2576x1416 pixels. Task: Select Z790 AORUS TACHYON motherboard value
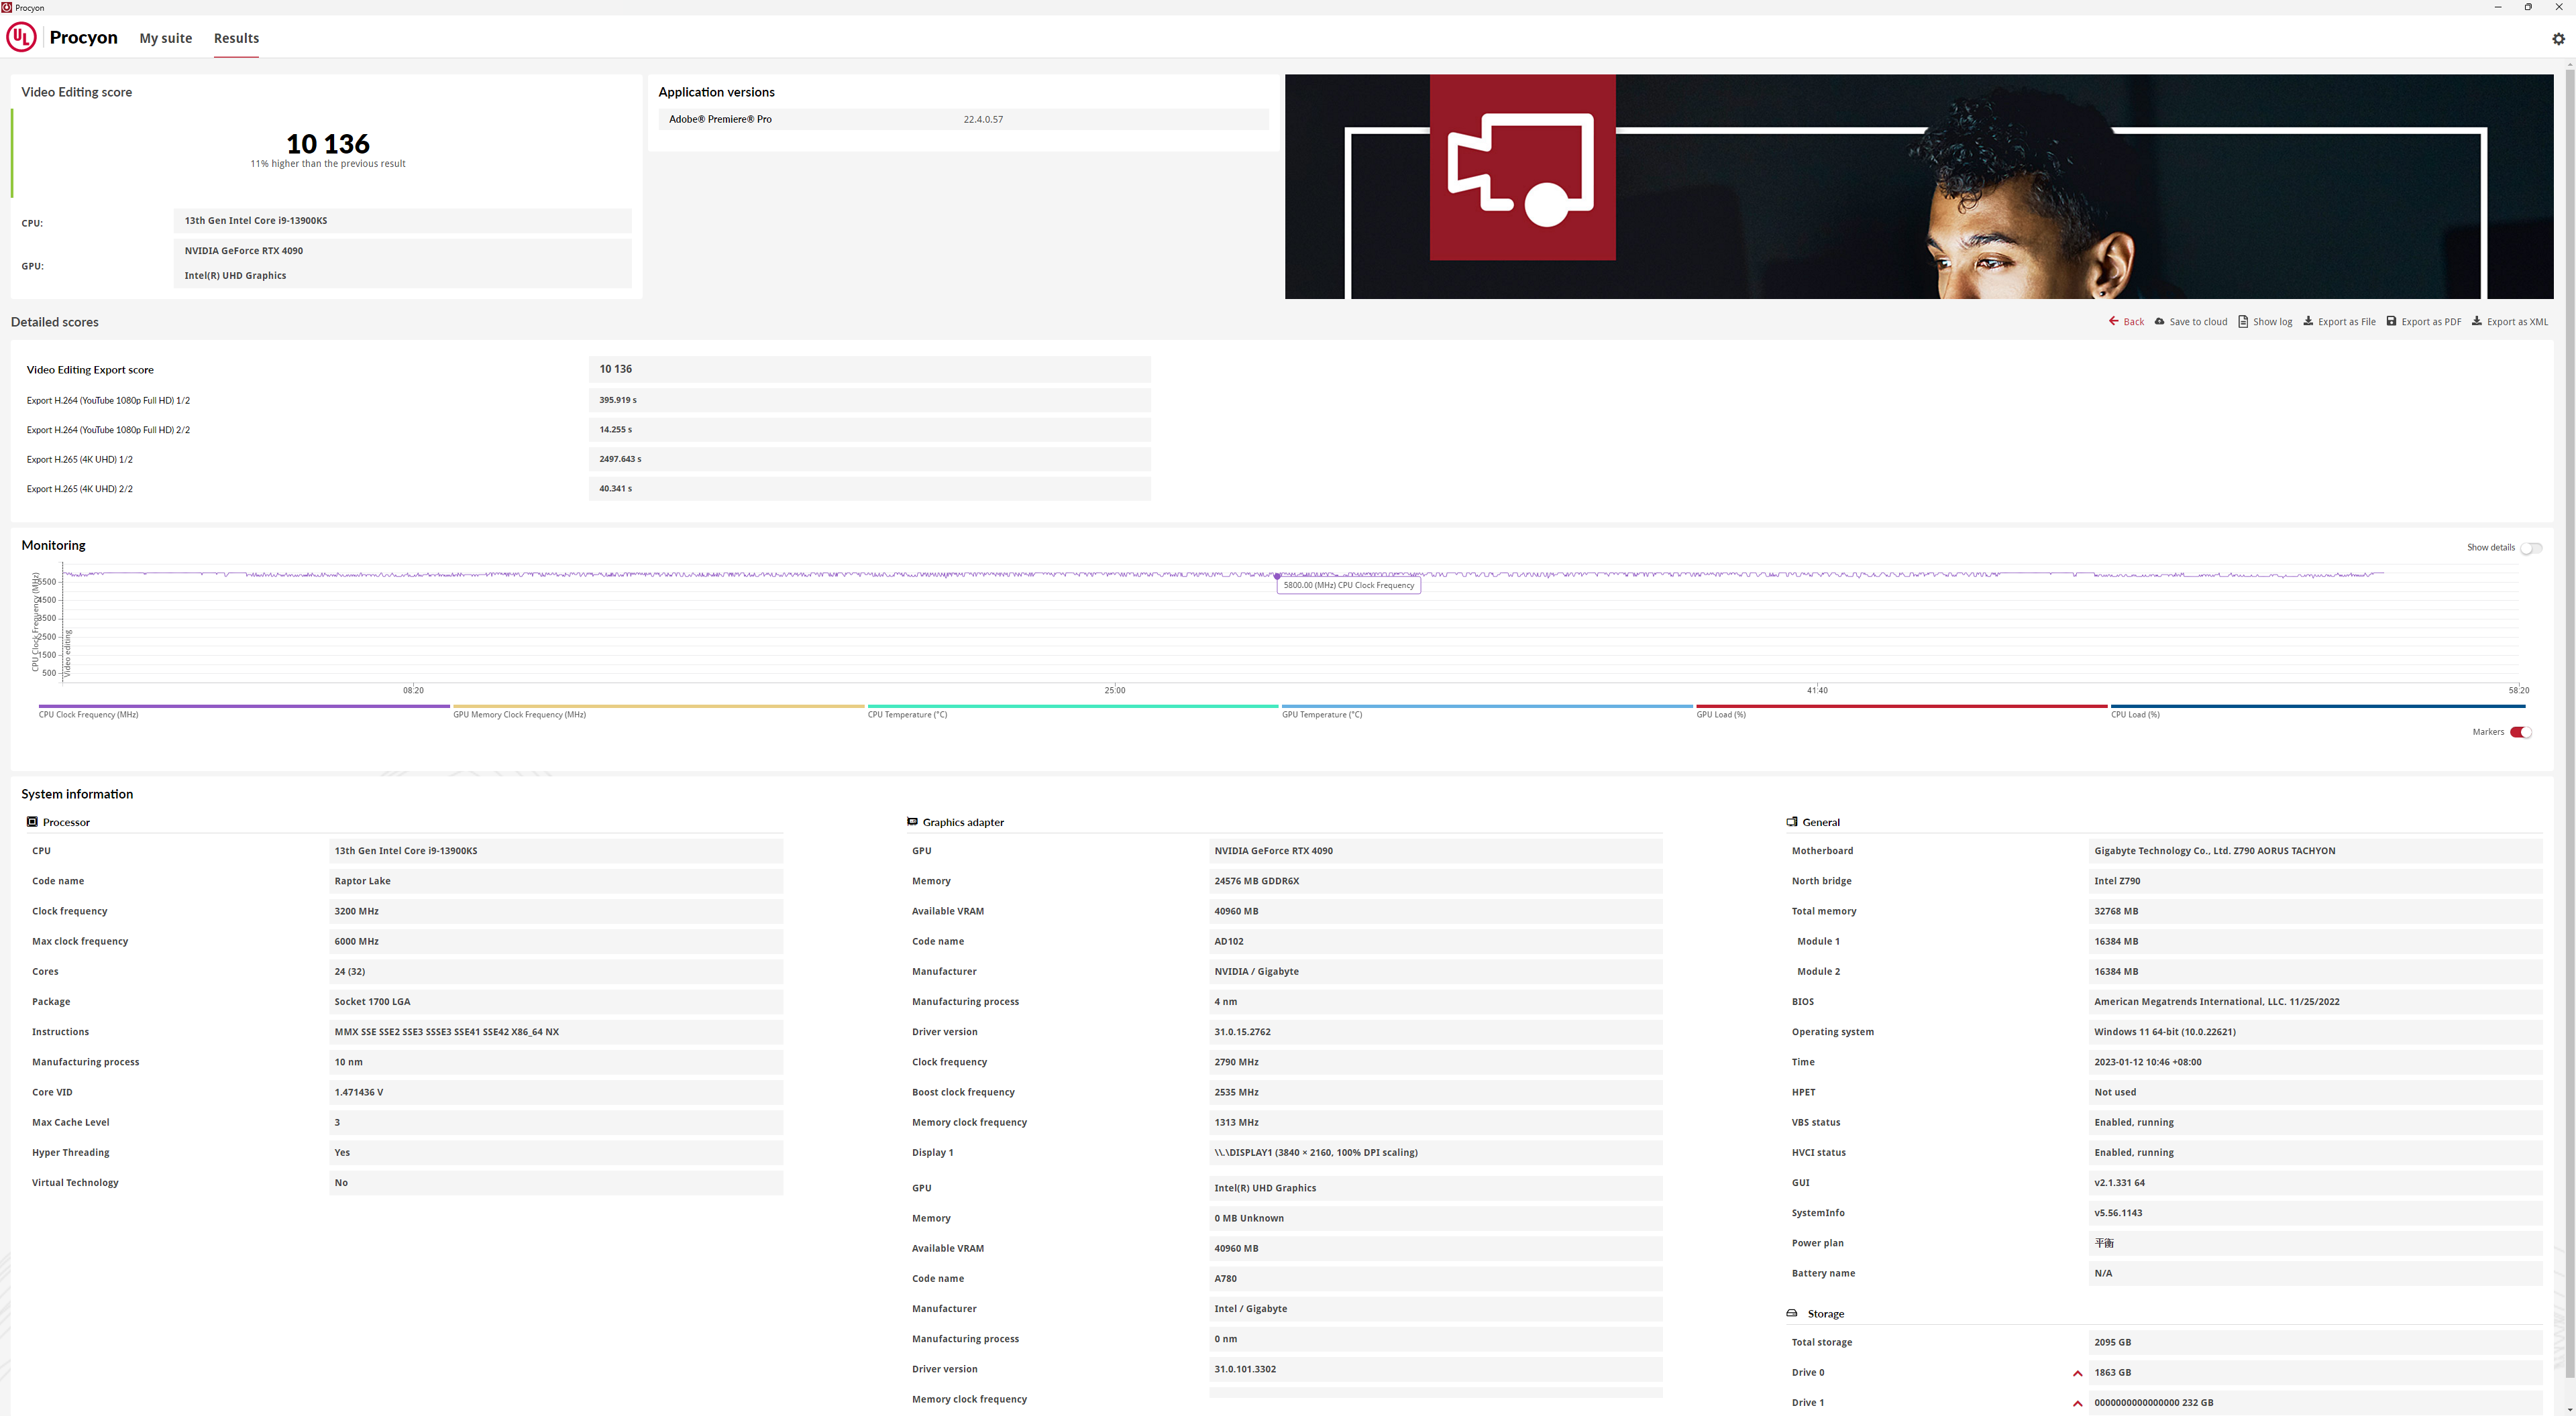(x=2316, y=851)
